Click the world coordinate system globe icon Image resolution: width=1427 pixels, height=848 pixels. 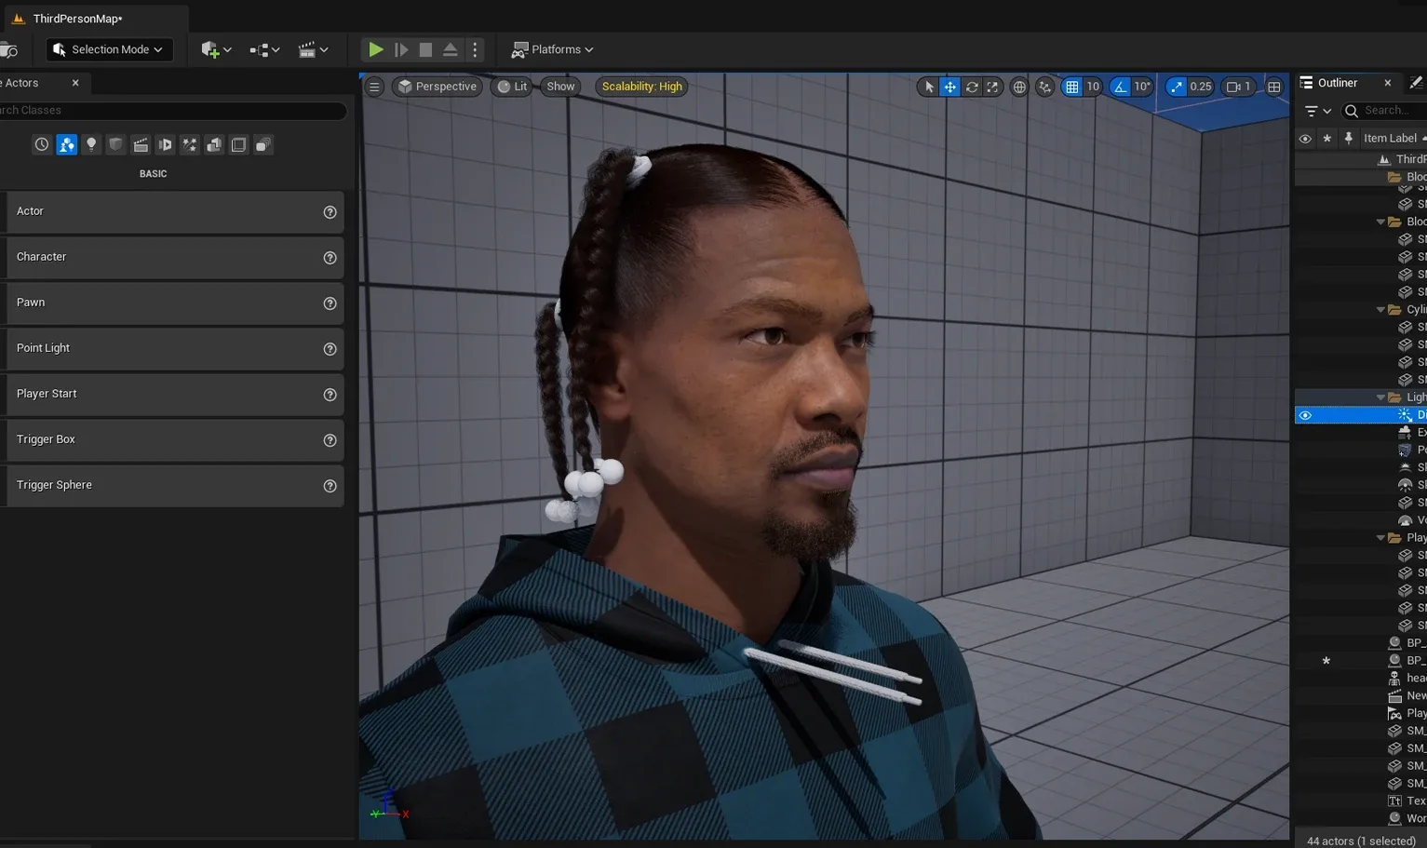(x=1019, y=87)
